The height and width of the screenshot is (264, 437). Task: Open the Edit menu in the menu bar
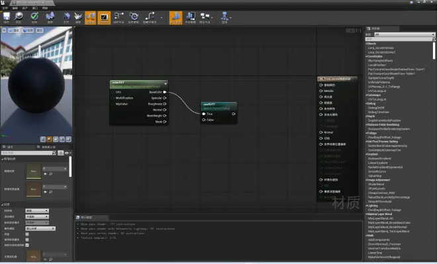(x=15, y=9)
